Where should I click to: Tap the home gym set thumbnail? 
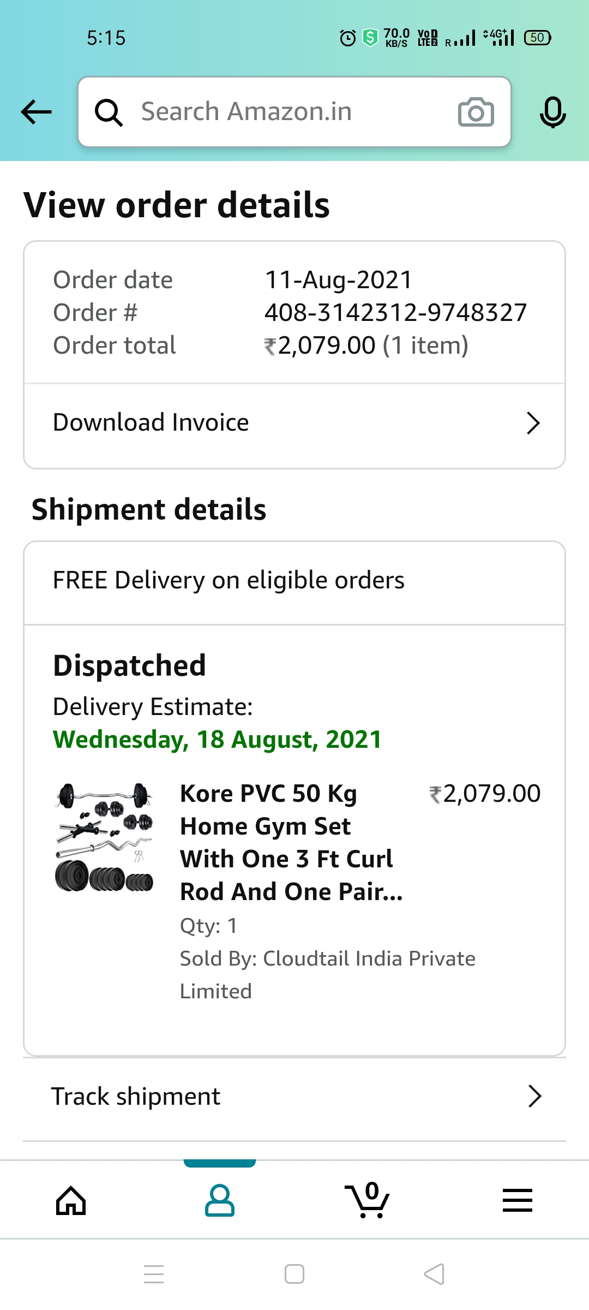tap(104, 838)
